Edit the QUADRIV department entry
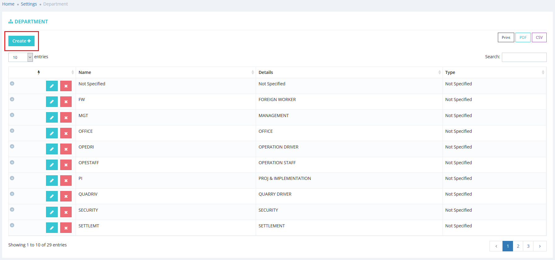555x260 pixels. 52,196
